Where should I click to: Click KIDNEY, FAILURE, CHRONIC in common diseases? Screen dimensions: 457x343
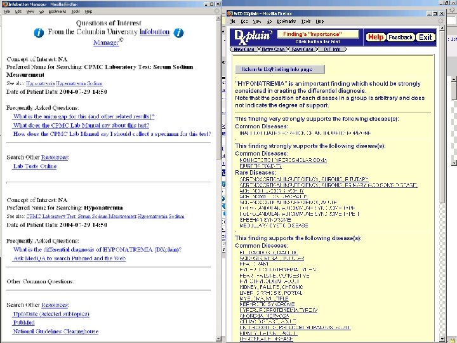271,287
